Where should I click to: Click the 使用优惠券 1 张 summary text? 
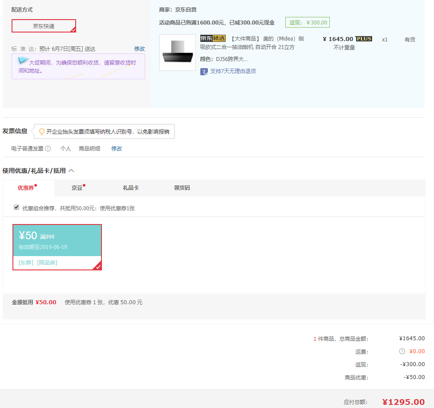(104, 302)
